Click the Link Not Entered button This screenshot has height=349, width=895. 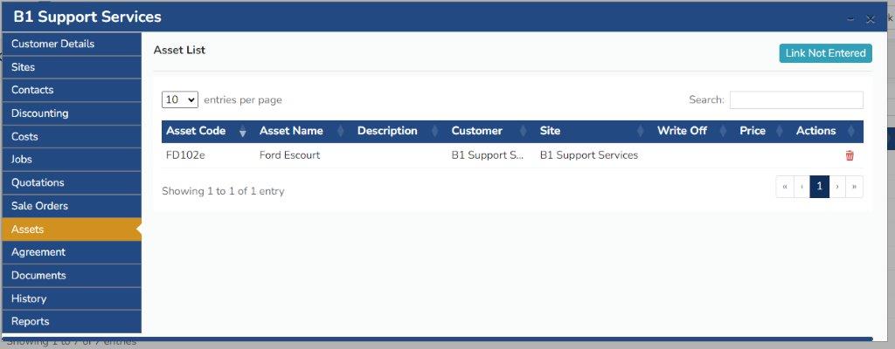[x=825, y=53]
